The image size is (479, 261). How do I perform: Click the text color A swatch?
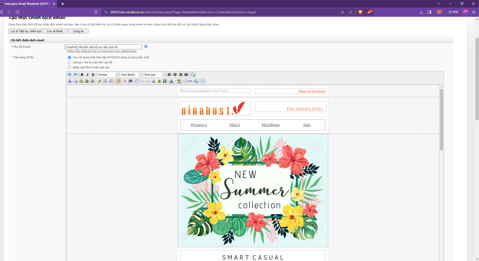(x=171, y=81)
